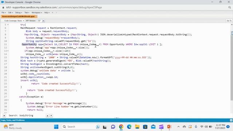Open the Help menu
The width and height of the screenshot is (233, 131).
47,13
